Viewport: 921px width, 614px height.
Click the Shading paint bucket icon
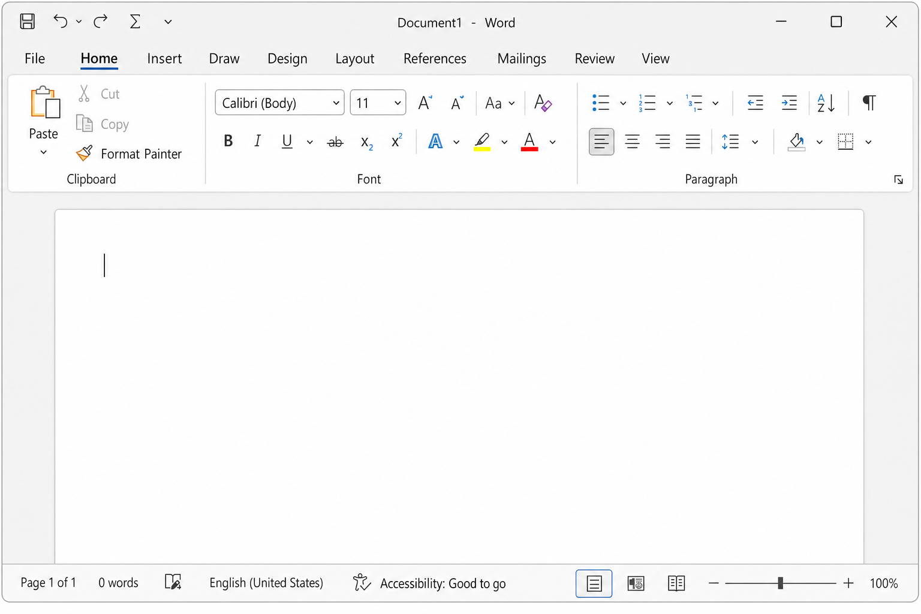point(796,142)
